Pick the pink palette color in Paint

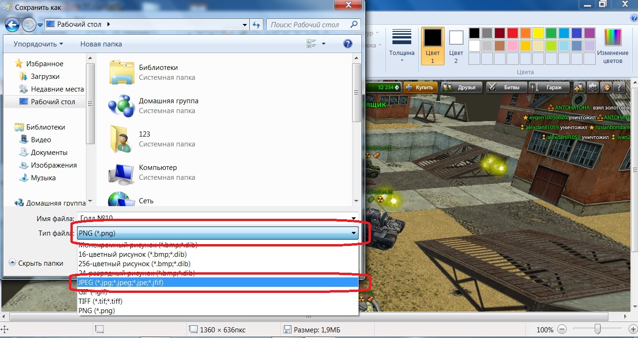pos(513,46)
